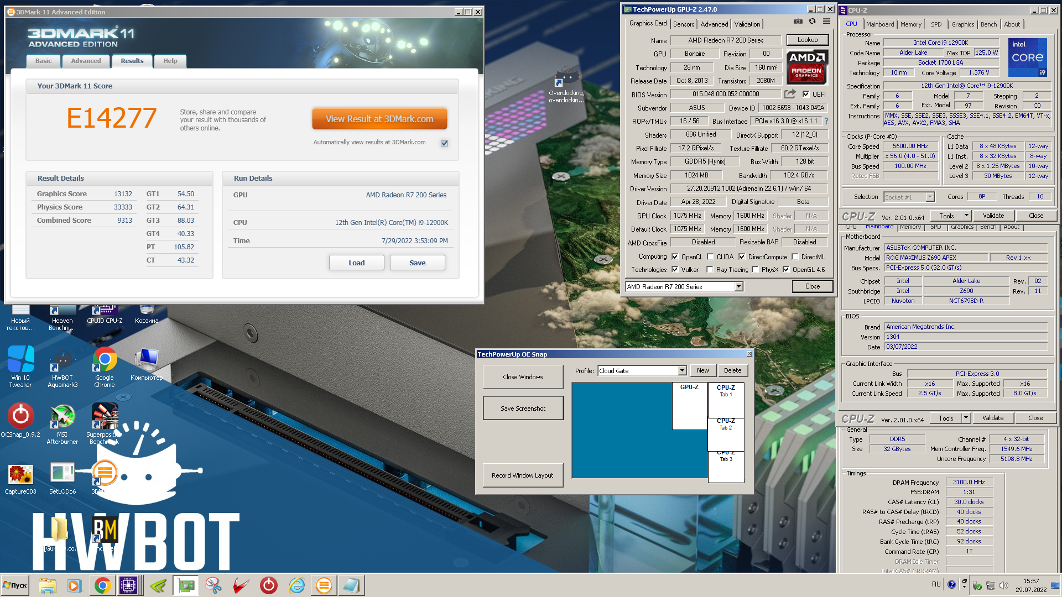Click Validate button in upper CPU-Z
The width and height of the screenshot is (1062, 597).
993,216
